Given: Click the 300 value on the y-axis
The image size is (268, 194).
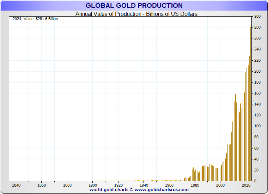Looking at the screenshot, I should point(257,17).
